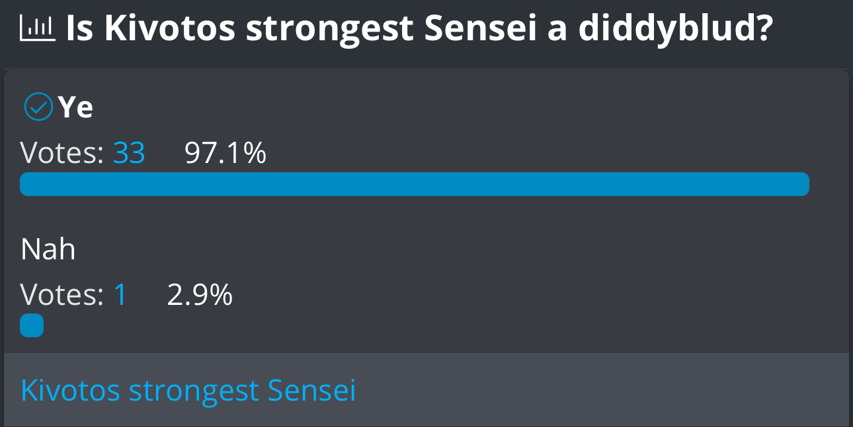Click the Votes label under Ye

[x=62, y=153]
